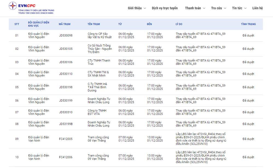
Task: Click the Tình trạng column header
Action: tap(248, 24)
